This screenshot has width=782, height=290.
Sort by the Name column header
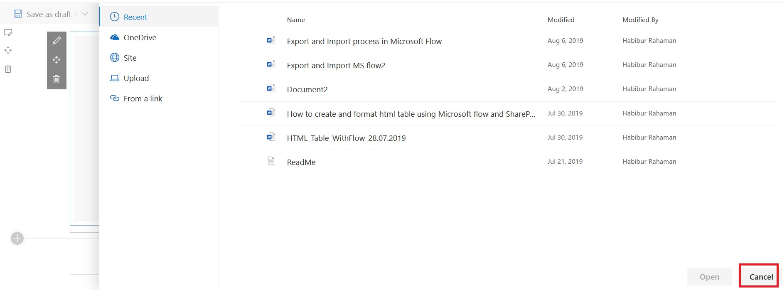pyautogui.click(x=296, y=20)
